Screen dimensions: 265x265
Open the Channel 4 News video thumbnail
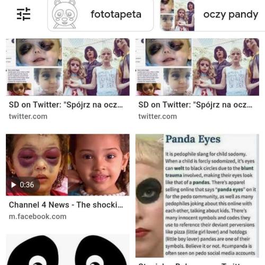click(x=68, y=165)
